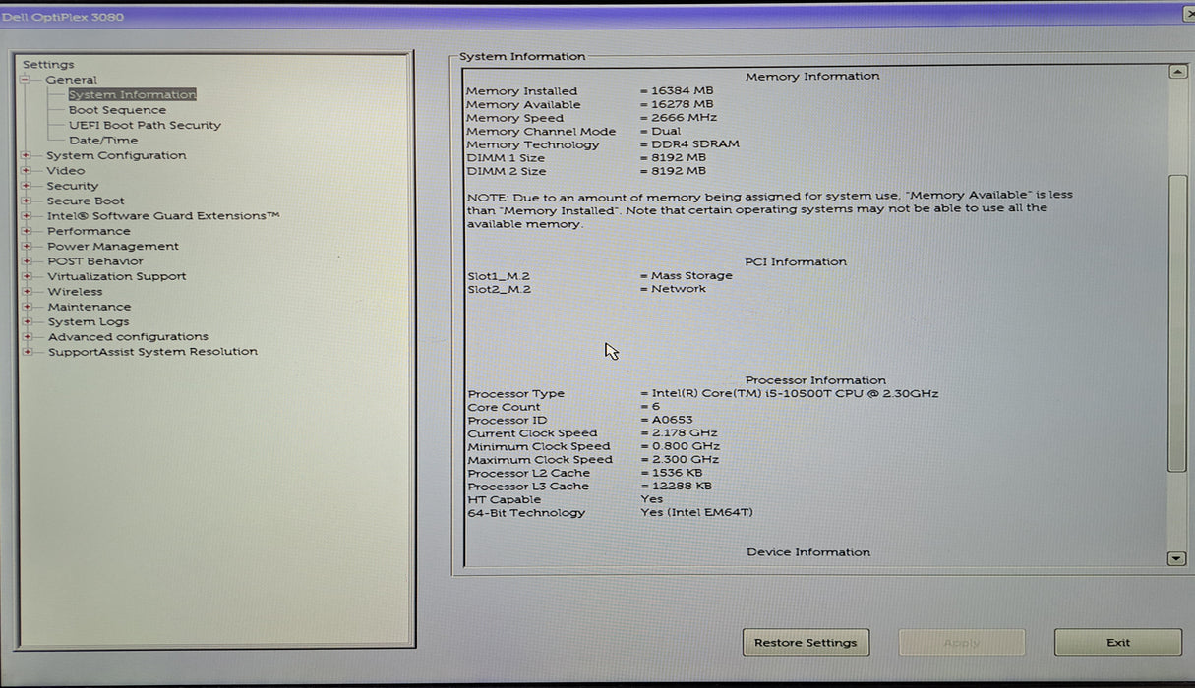Select General tree item label
This screenshot has width=1195, height=688.
tap(71, 80)
